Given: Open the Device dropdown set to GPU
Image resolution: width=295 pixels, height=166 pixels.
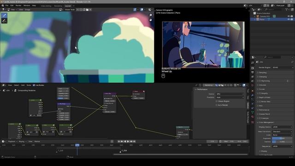Looking at the screenshot, I should (230, 94).
